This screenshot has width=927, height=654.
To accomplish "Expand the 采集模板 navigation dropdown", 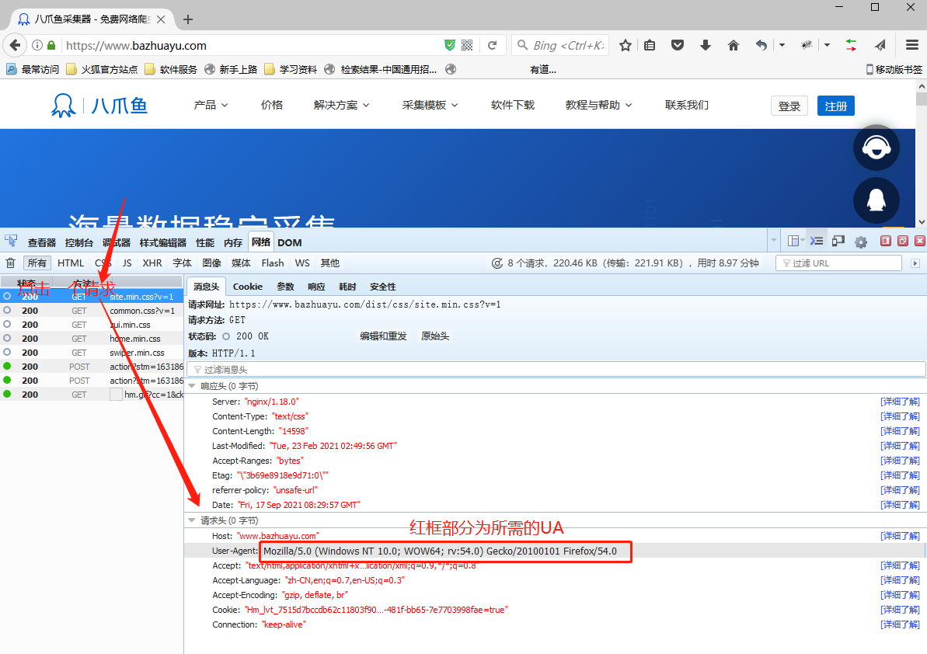I will [x=430, y=105].
